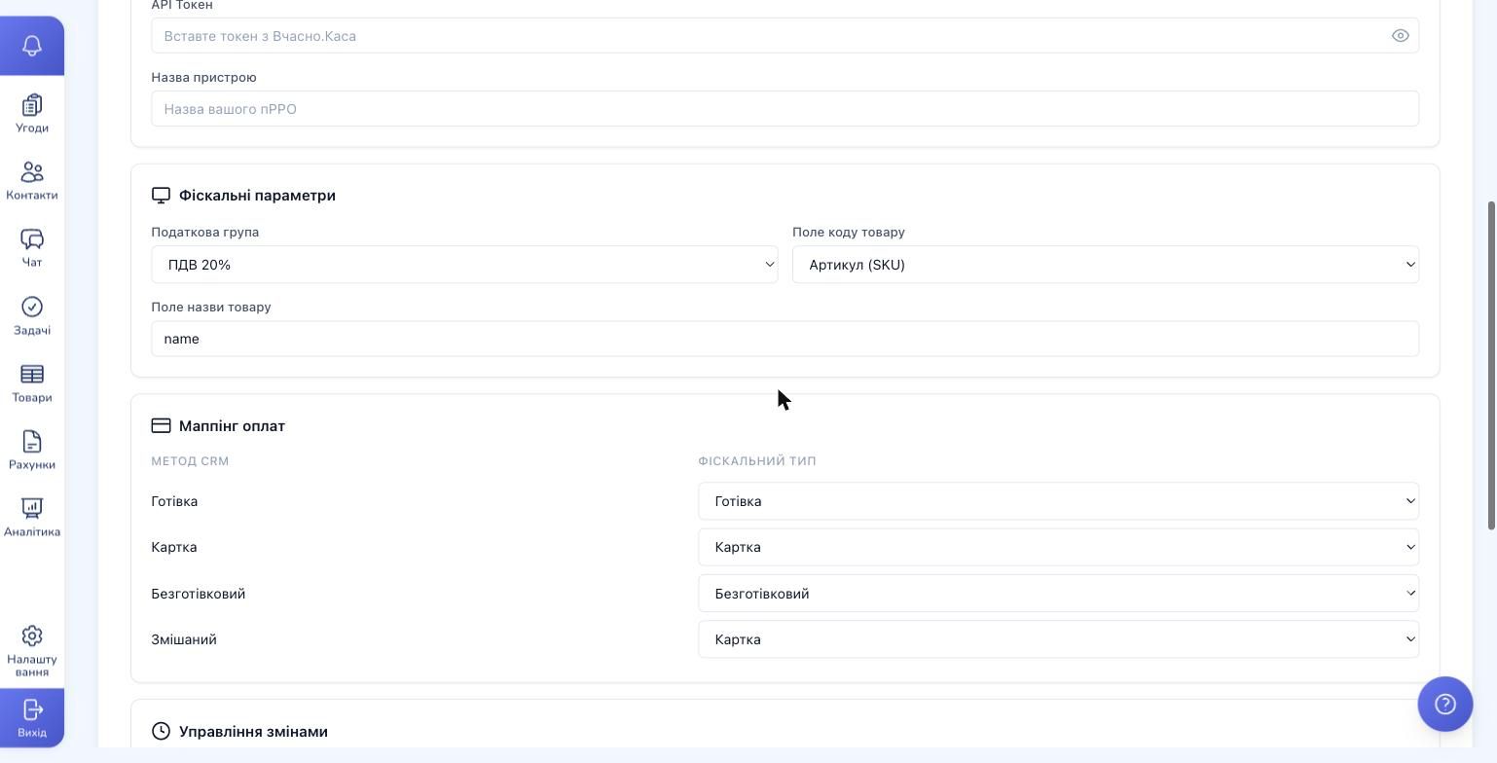Viewport: 1497px width, 763px height.
Task: Open fiscal type dropdown for Картка method
Action: coord(1058,547)
